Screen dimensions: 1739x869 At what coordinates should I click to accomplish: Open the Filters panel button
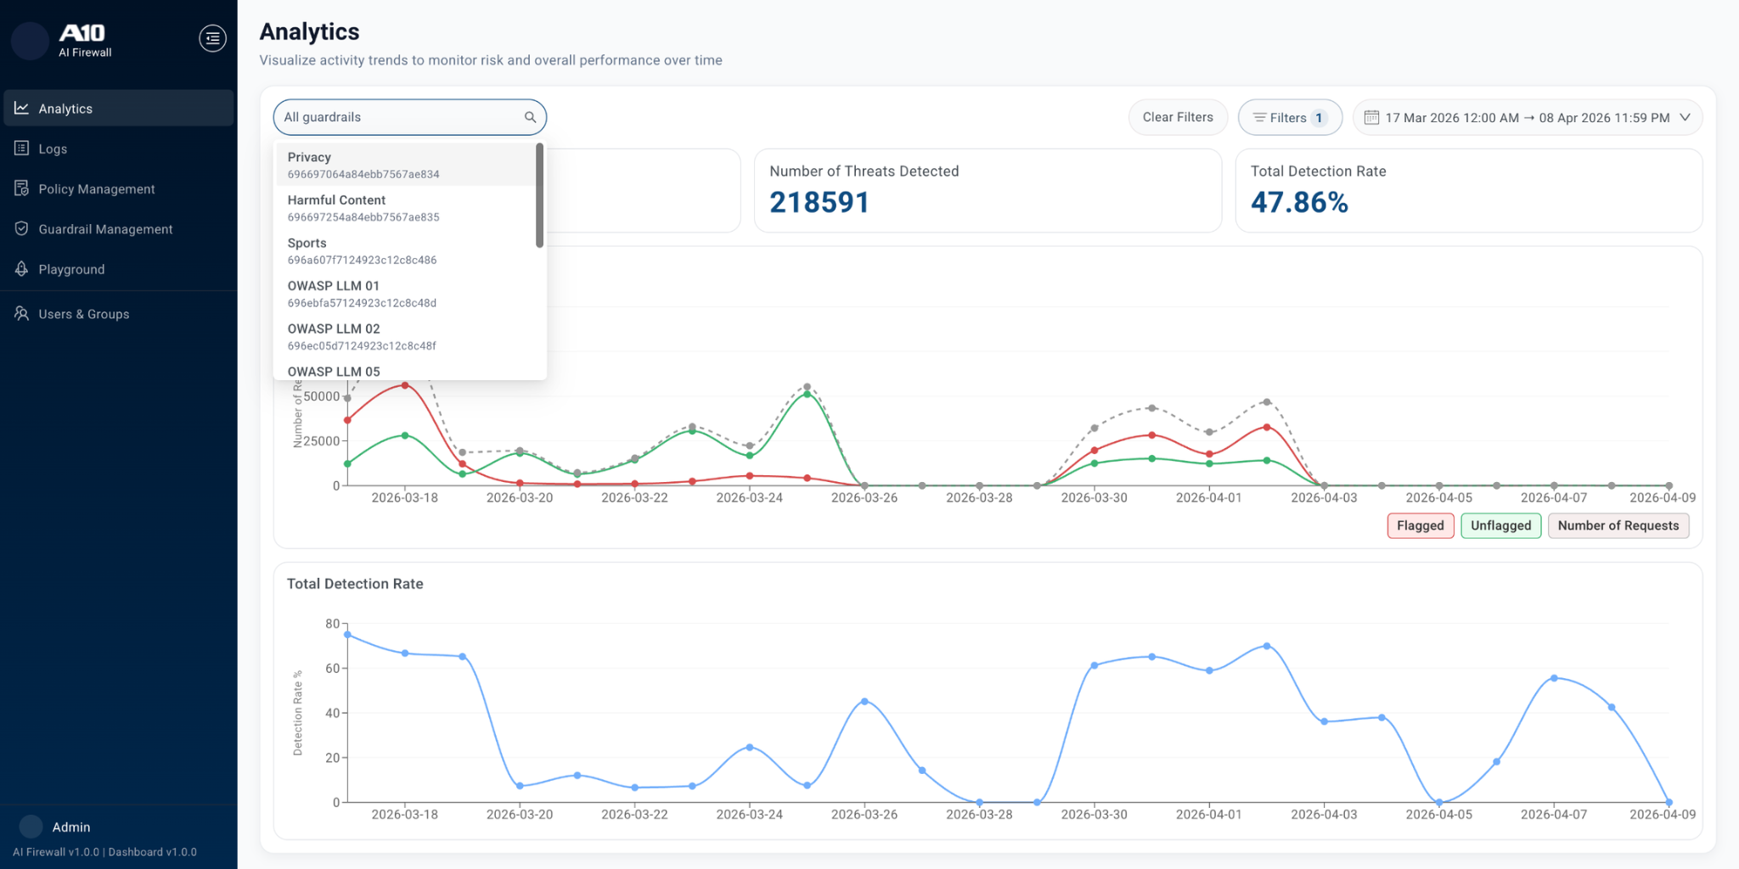click(x=1289, y=117)
